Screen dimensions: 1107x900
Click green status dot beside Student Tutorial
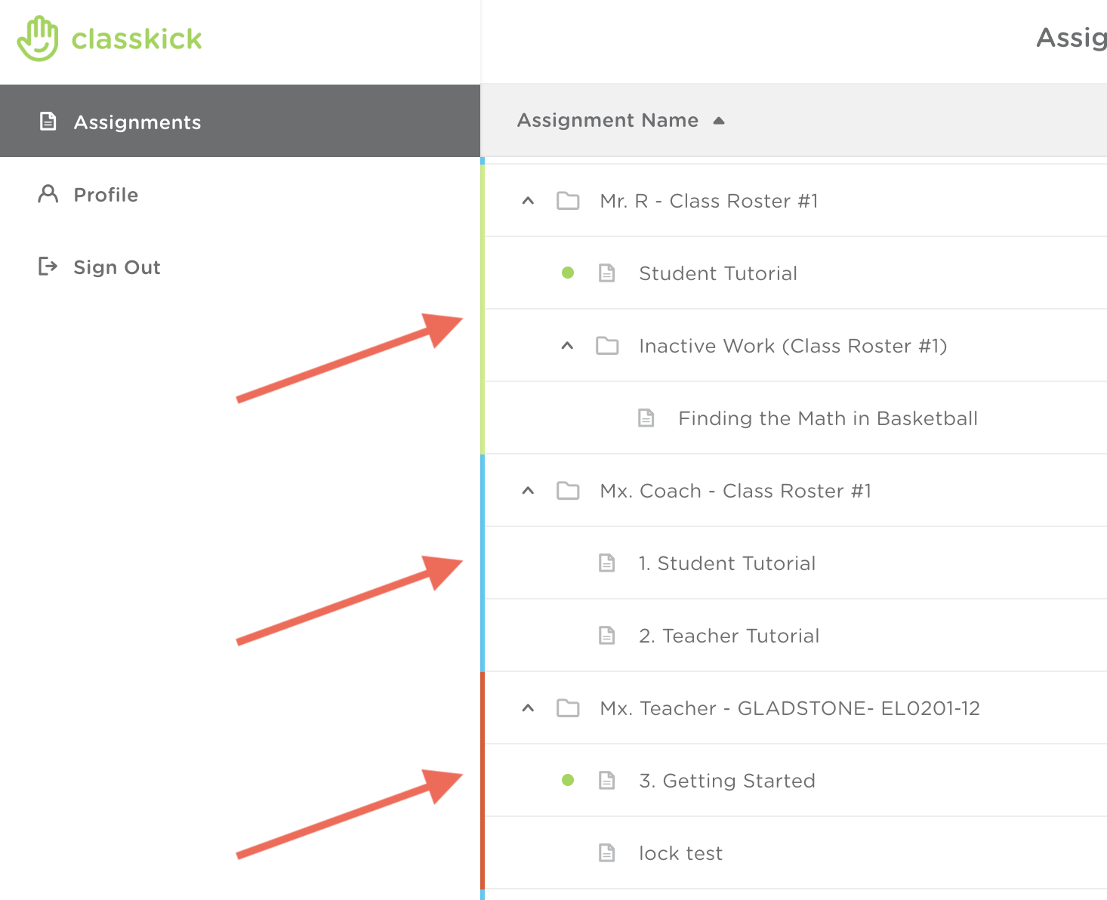568,273
